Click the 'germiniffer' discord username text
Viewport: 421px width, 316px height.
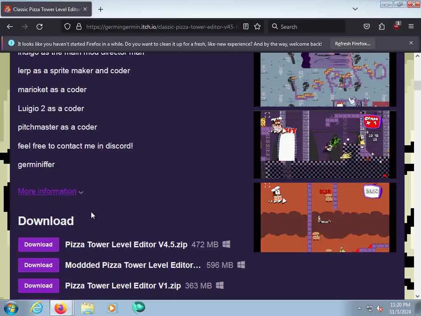point(36,165)
